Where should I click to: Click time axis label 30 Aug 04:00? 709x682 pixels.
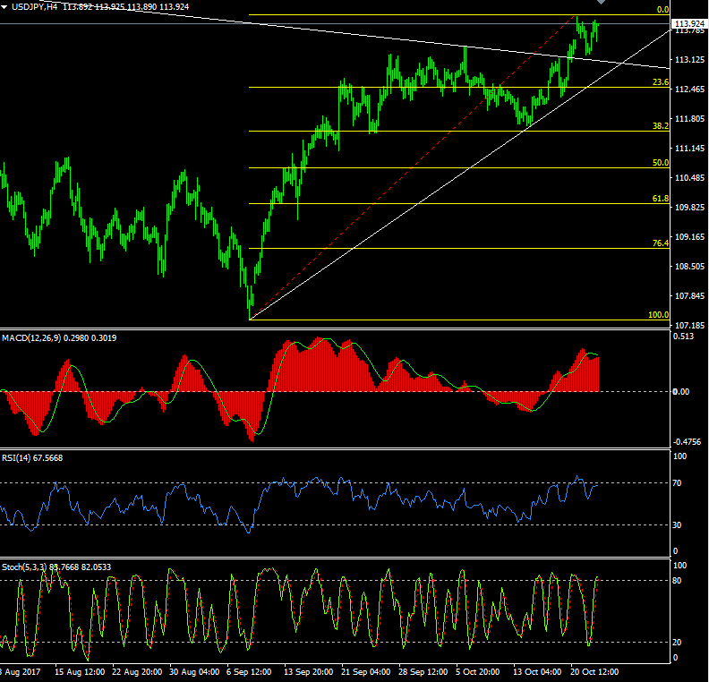click(x=194, y=671)
